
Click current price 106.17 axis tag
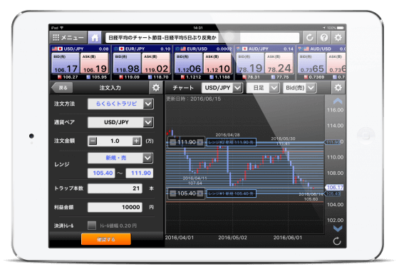click(x=334, y=187)
